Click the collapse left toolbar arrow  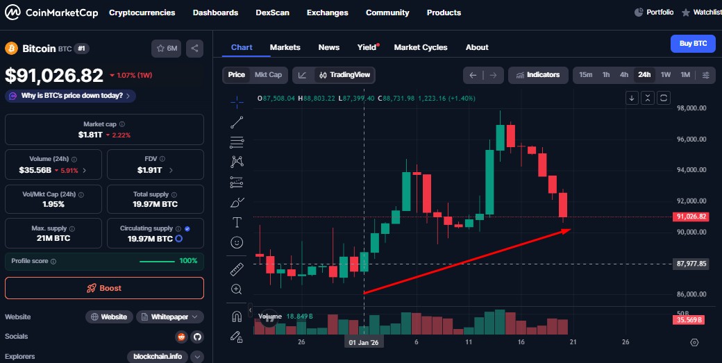[x=251, y=310]
